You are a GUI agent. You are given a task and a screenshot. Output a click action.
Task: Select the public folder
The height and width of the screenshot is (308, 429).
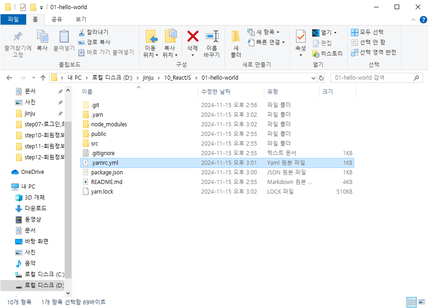(217, 134)
